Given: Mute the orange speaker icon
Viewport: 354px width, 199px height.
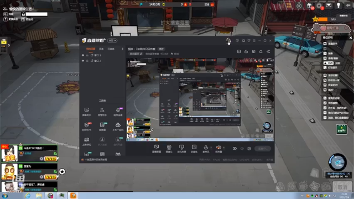Looking at the screenshot, I should [218, 148].
